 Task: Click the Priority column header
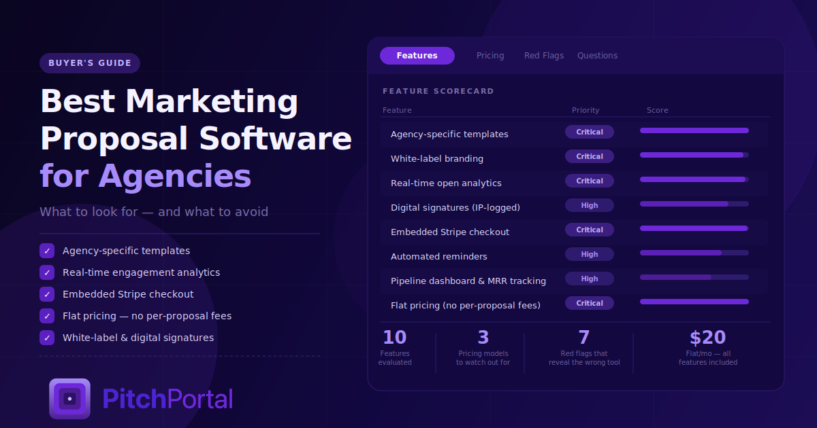pos(586,110)
